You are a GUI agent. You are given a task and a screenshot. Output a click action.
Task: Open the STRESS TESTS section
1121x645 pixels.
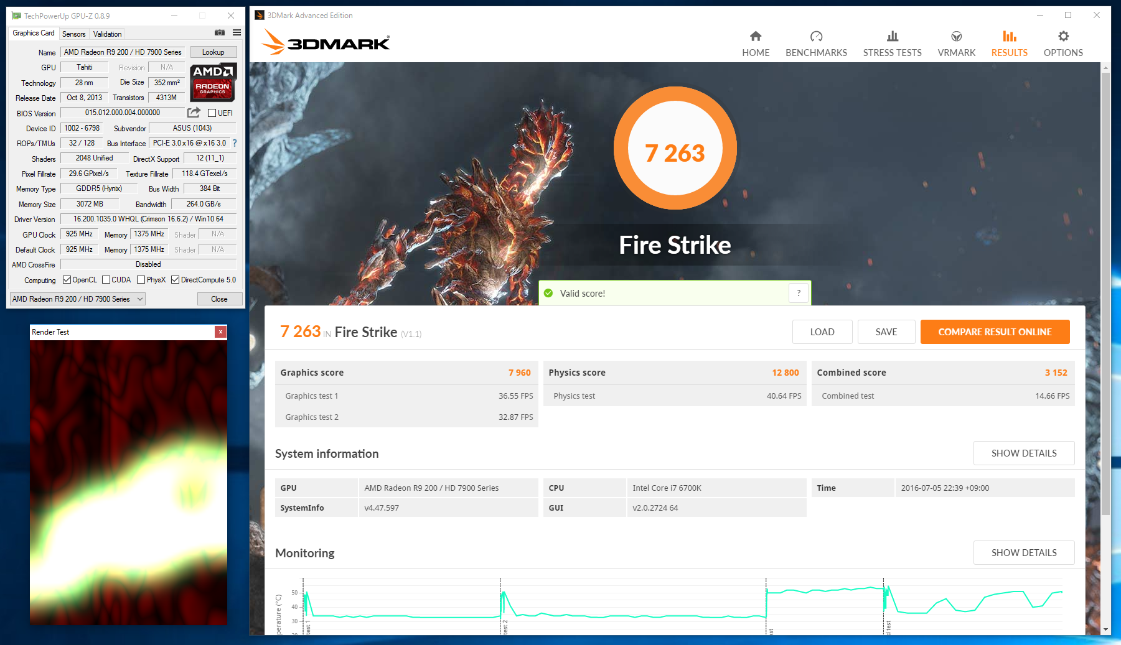pyautogui.click(x=892, y=44)
